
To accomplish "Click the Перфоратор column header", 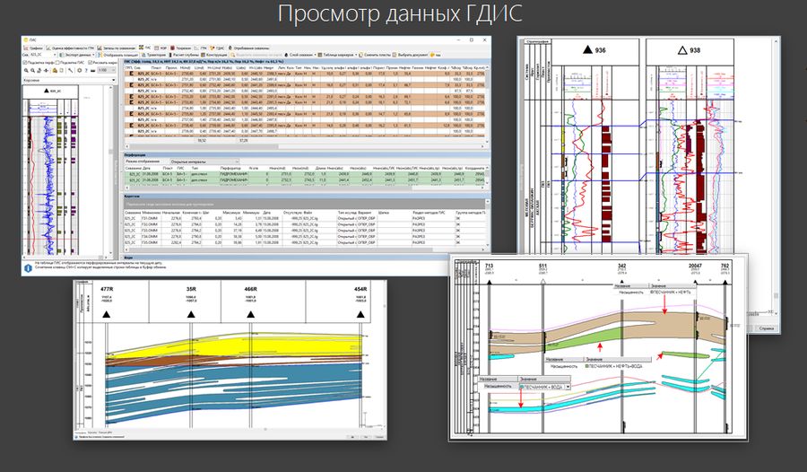I will [x=233, y=168].
